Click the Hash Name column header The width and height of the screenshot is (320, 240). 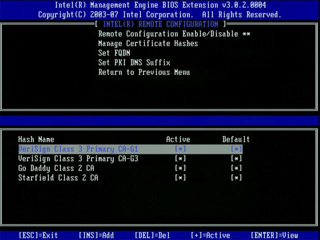click(x=36, y=139)
